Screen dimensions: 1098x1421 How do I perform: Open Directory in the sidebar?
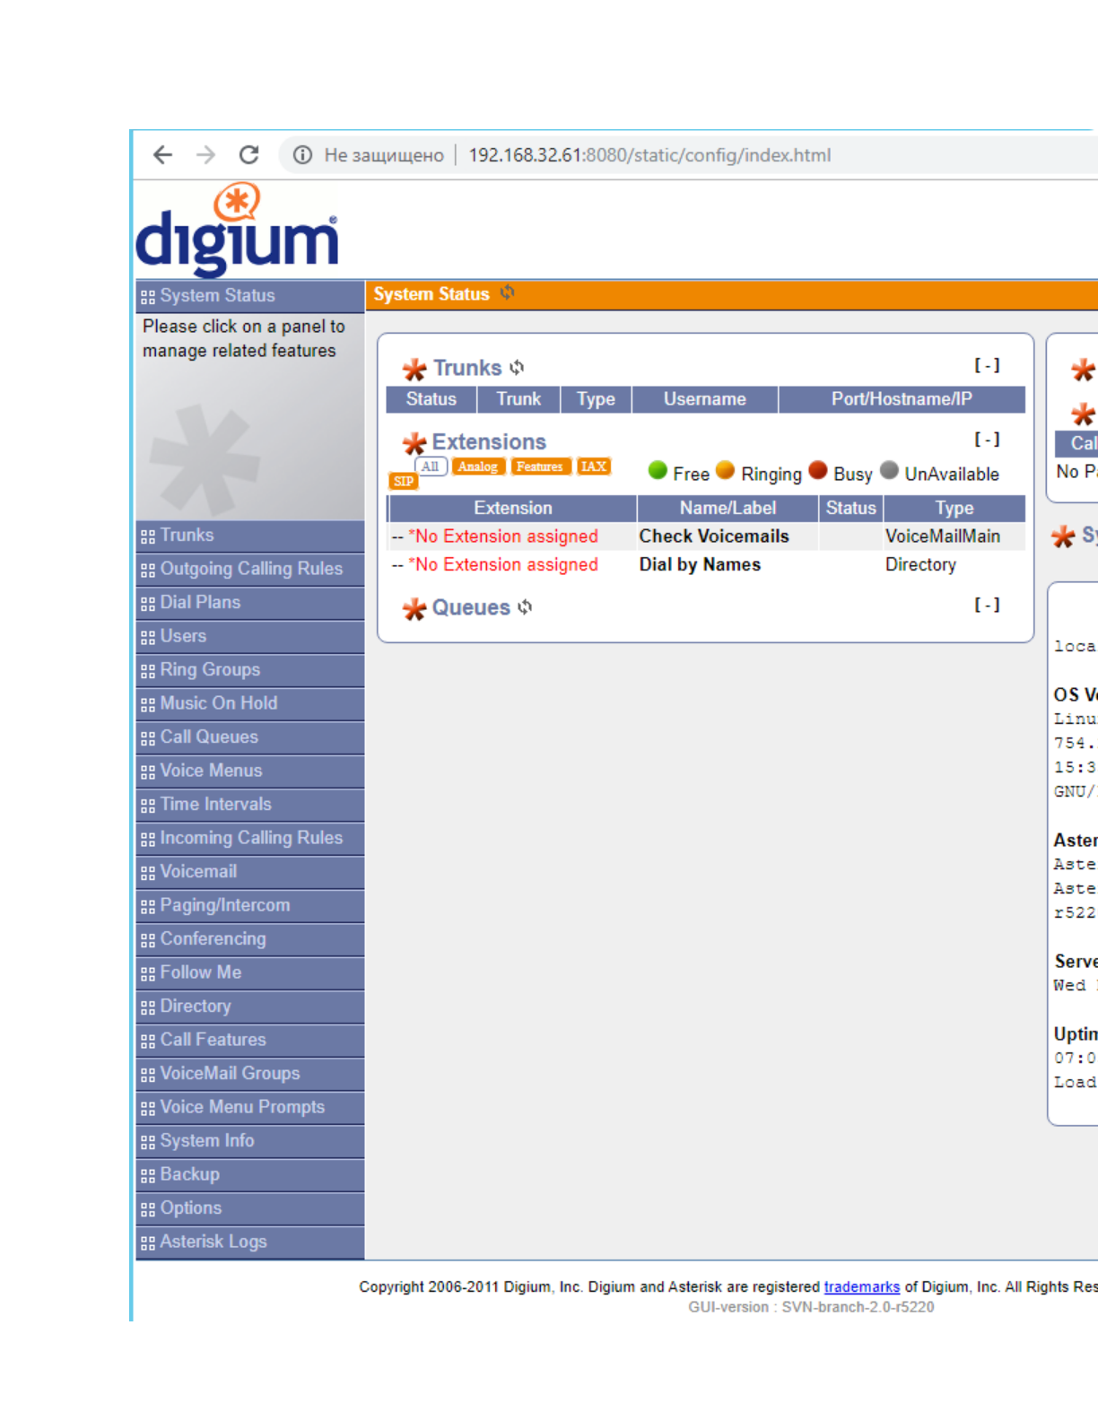coord(250,1007)
